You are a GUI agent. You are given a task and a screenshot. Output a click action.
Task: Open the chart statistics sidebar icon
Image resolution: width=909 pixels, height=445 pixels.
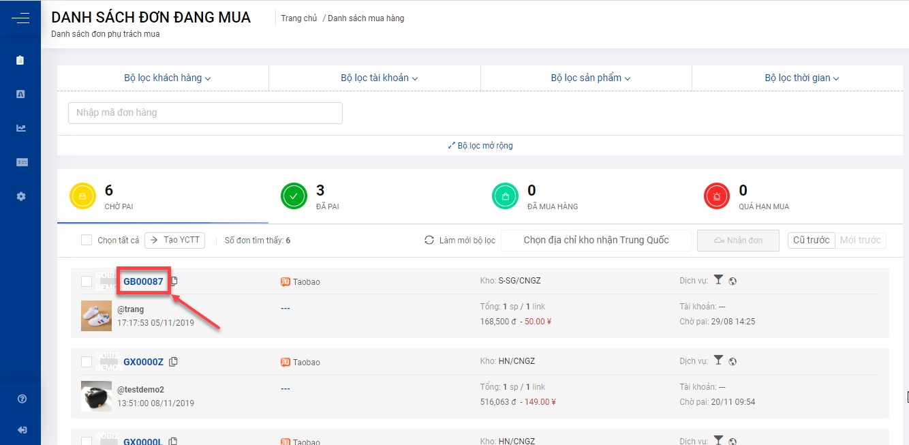point(21,128)
